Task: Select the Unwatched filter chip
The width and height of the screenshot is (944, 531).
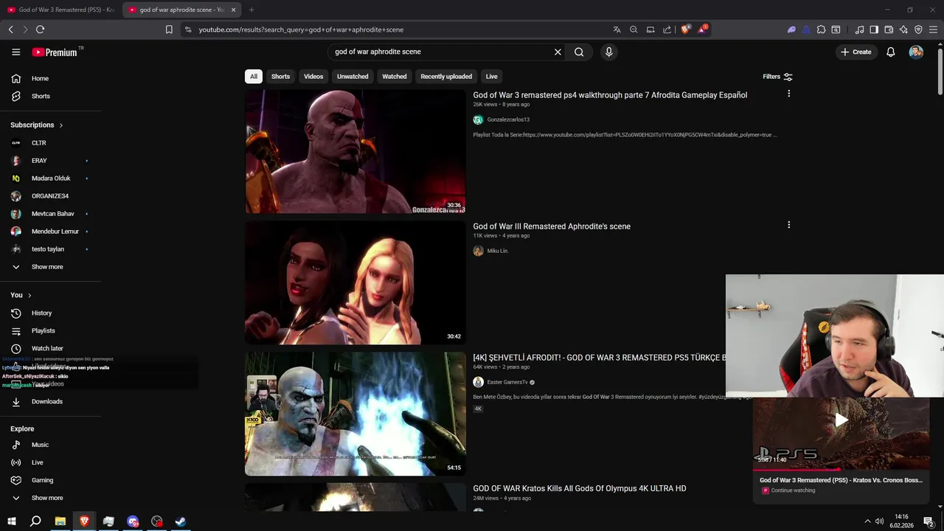Action: click(x=353, y=77)
